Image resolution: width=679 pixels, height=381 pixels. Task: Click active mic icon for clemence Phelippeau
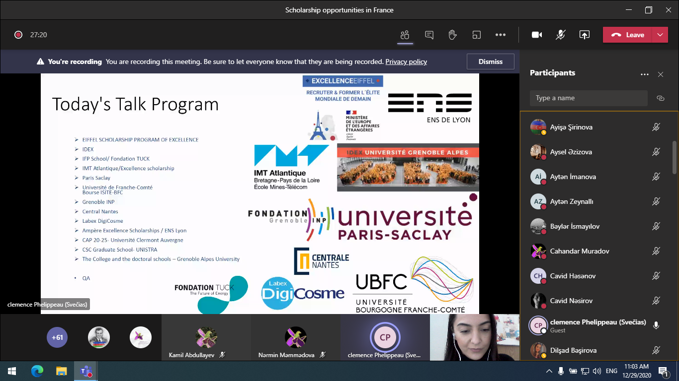[656, 325]
